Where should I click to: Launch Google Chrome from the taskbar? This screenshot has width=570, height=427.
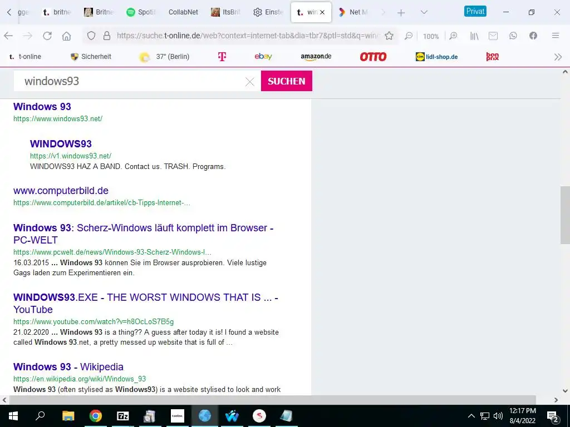click(x=95, y=416)
